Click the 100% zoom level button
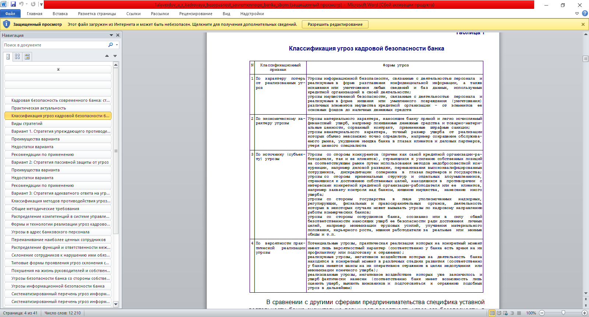The width and height of the screenshot is (589, 317). [x=531, y=313]
